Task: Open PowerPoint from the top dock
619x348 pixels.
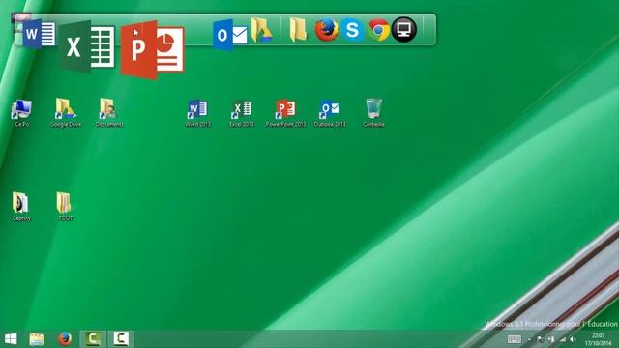Action: click(153, 49)
